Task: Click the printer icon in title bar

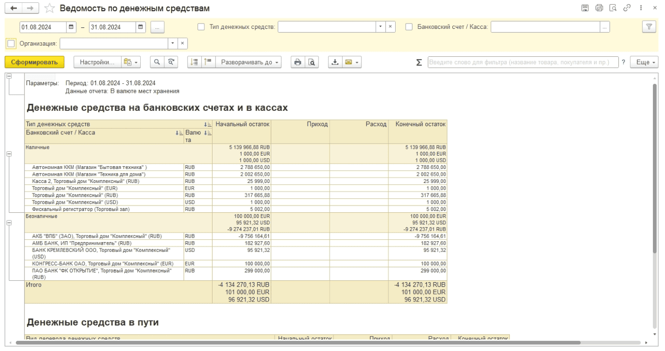Action: 599,8
